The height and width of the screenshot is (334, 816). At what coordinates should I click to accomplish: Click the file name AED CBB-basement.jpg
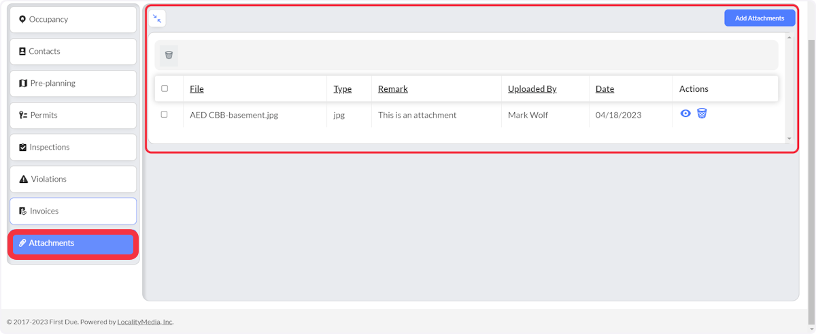pos(234,115)
